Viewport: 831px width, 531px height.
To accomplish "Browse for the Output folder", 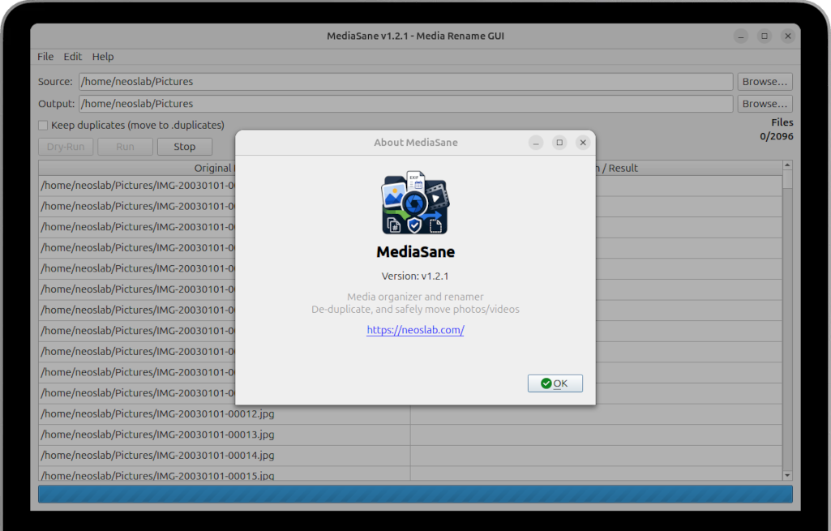I will pyautogui.click(x=765, y=104).
